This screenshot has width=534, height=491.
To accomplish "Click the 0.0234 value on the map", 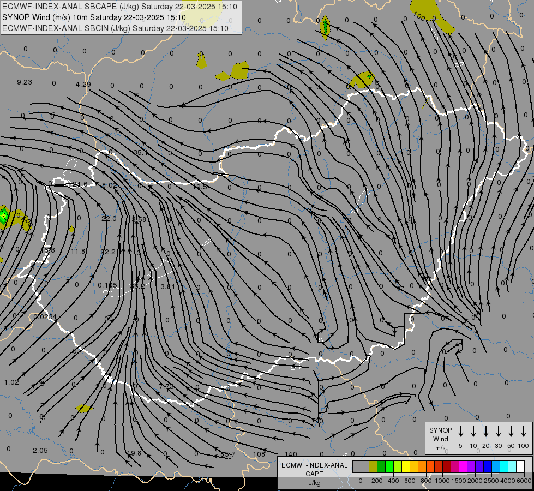I will 45,317.
